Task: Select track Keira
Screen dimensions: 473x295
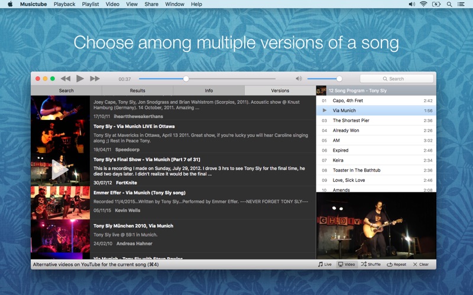Action: click(x=376, y=160)
